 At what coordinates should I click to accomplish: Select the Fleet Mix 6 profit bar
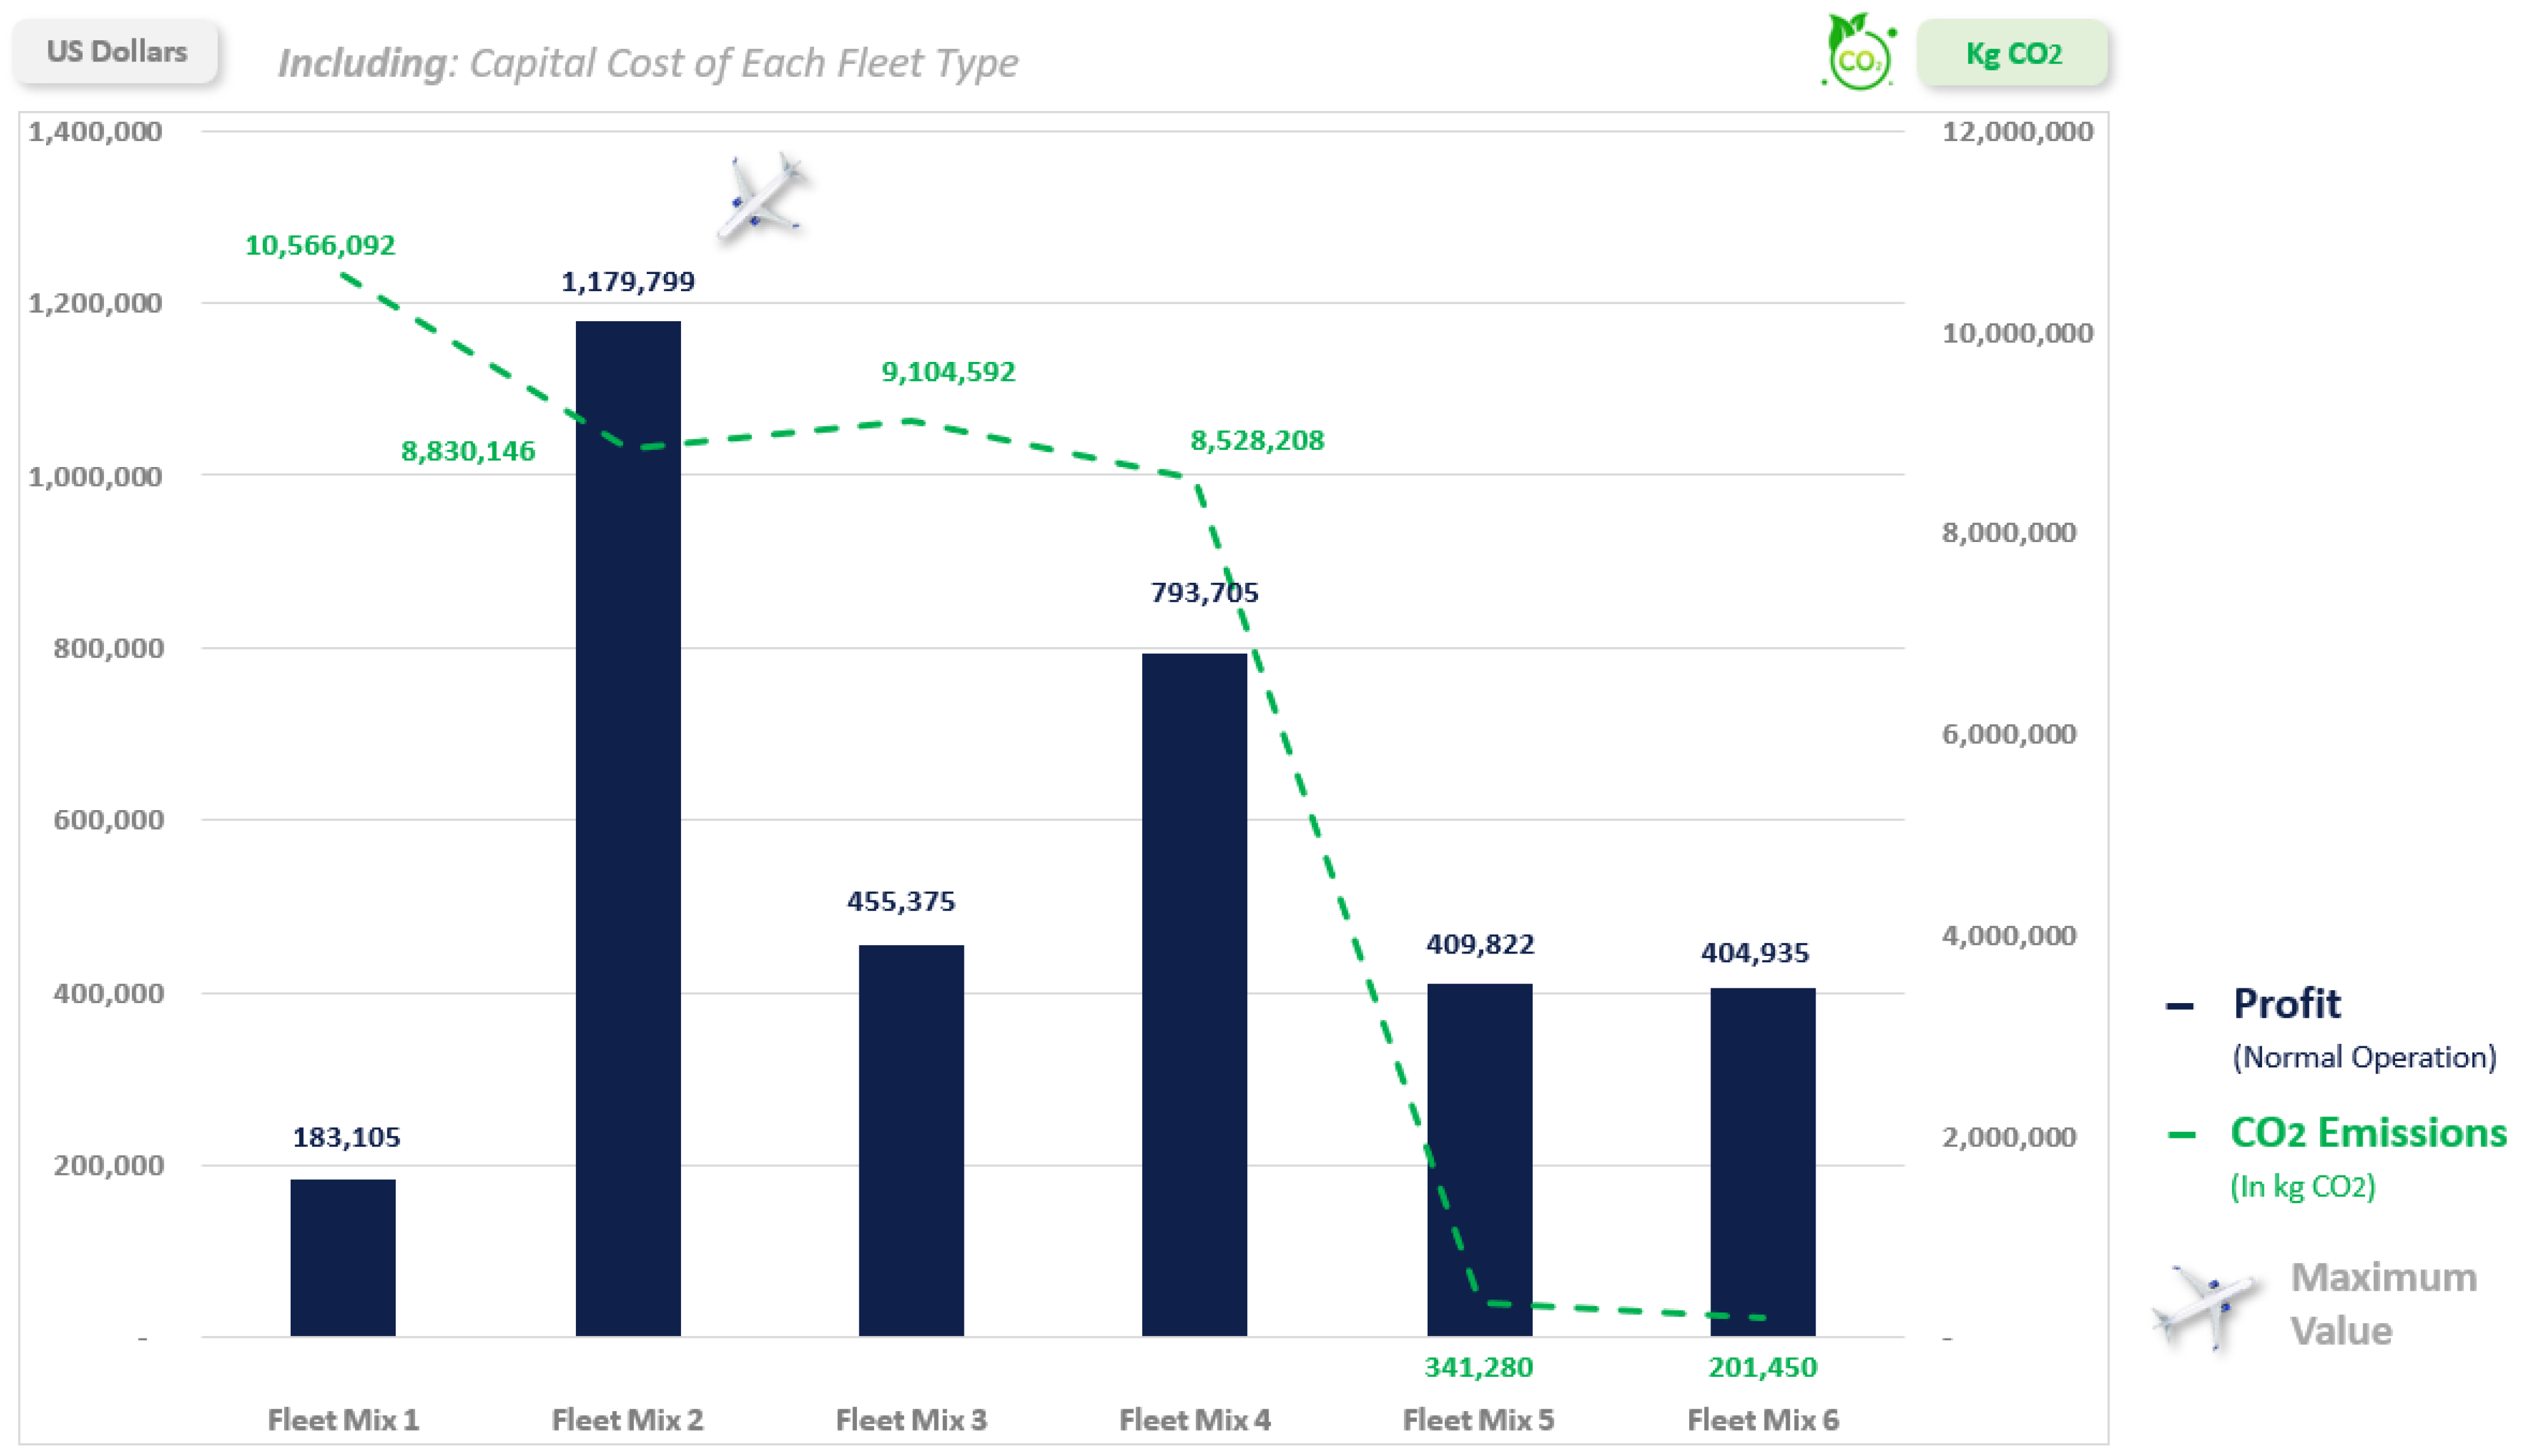pos(1762,1162)
